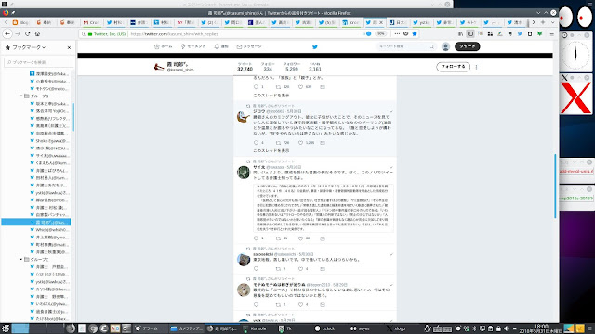595x334 pixels.
Task: View the いいね count 3,161 tab
Action: click(315, 67)
